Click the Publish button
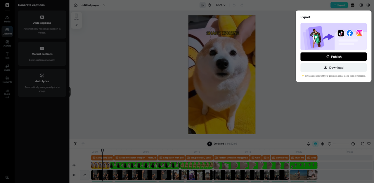The height and width of the screenshot is (183, 374). (x=333, y=57)
